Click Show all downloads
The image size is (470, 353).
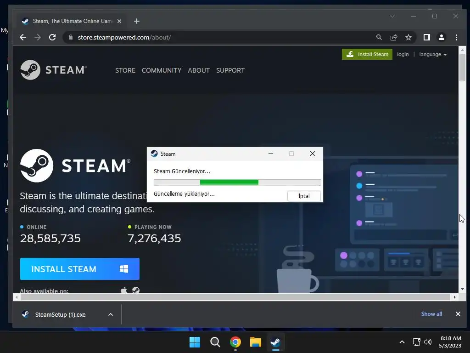(431, 314)
